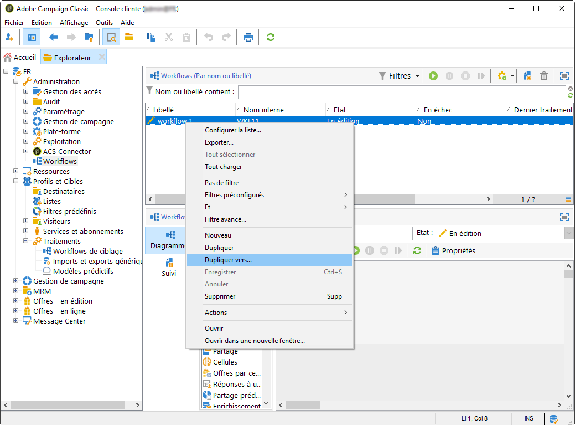
Task: Click the green Refresh icon in main toolbar
Action: 271,37
